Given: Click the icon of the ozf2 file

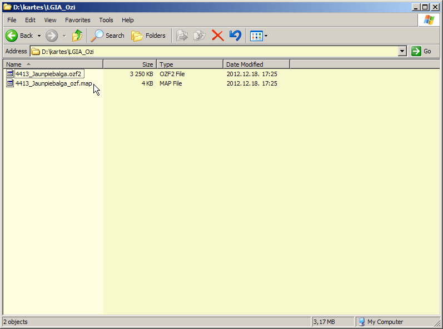Looking at the screenshot, I should pyautogui.click(x=10, y=74).
